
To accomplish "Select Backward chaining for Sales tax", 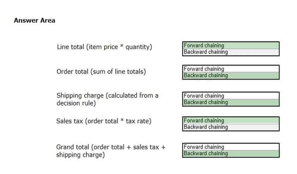I will pyautogui.click(x=231, y=127).
